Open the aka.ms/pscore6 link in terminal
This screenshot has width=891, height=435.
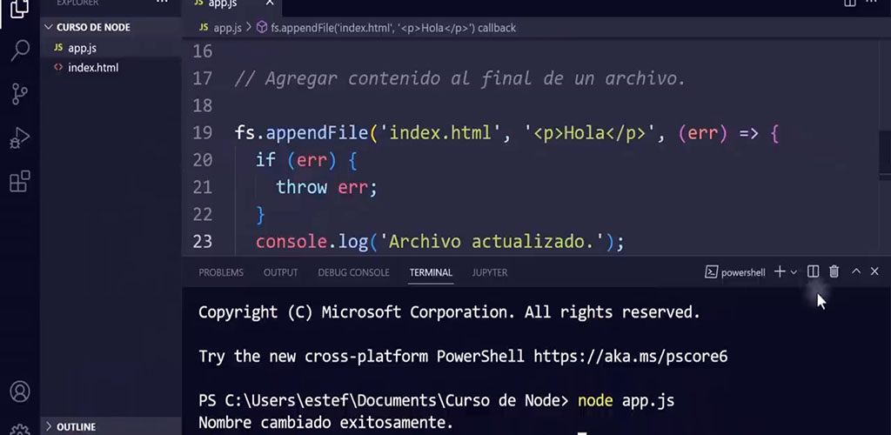(631, 357)
